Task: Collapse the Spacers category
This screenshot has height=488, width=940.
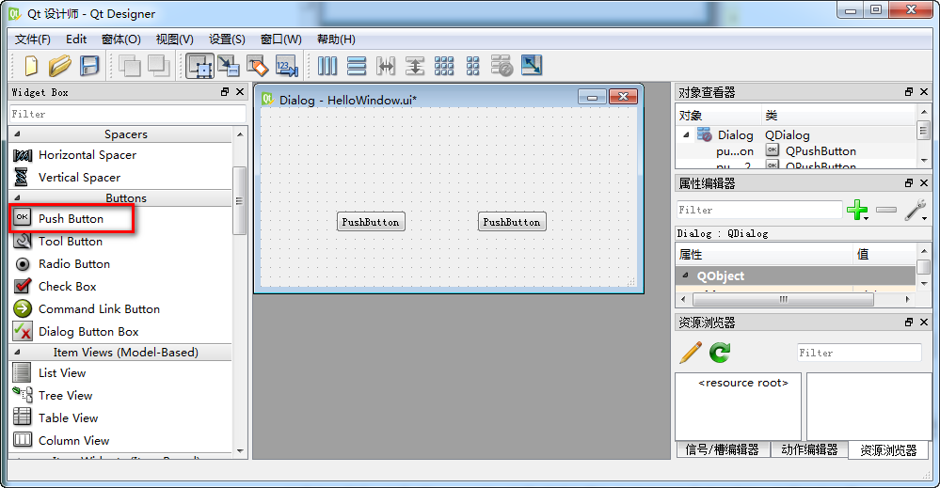Action: pos(17,134)
